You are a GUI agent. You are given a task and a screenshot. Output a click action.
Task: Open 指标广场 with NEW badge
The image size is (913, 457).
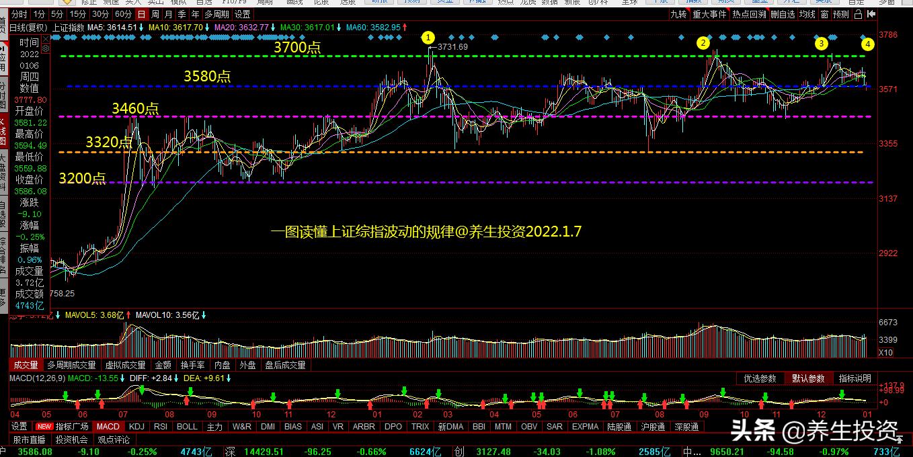click(x=63, y=426)
